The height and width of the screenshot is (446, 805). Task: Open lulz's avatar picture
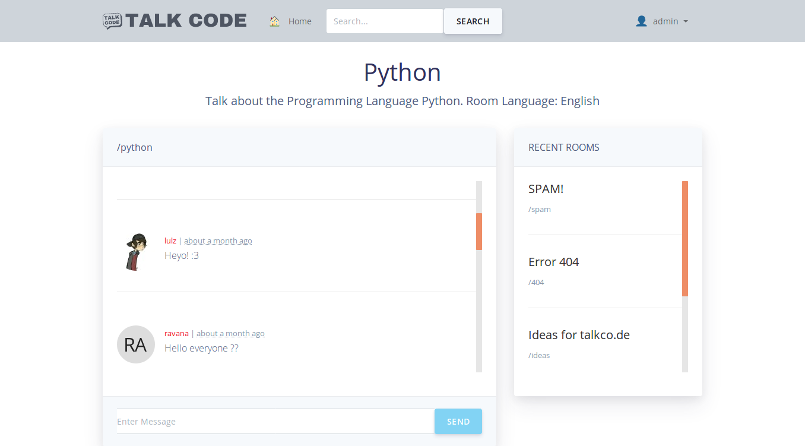[x=135, y=251]
